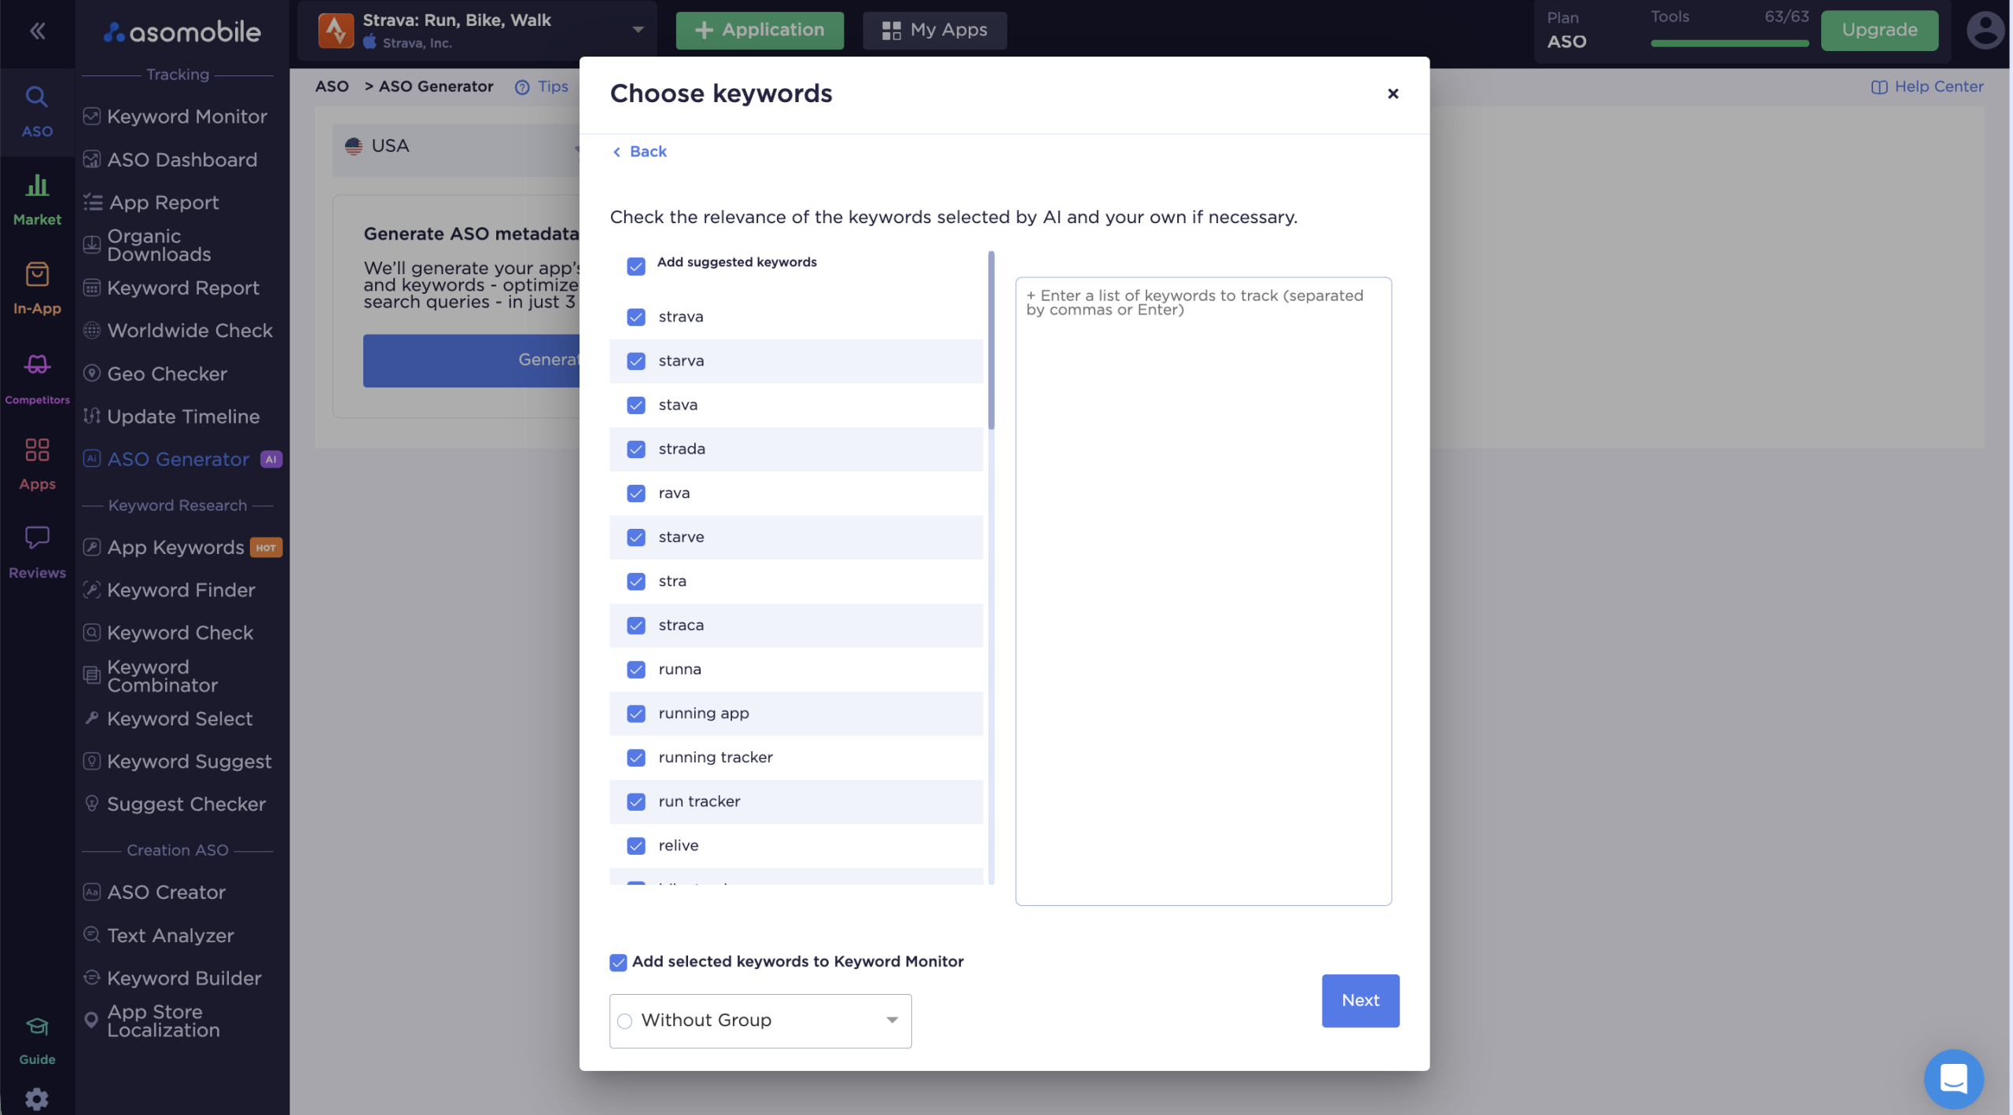Click the Tools usage progress bar
This screenshot has width=2013, height=1115.
tap(1730, 43)
